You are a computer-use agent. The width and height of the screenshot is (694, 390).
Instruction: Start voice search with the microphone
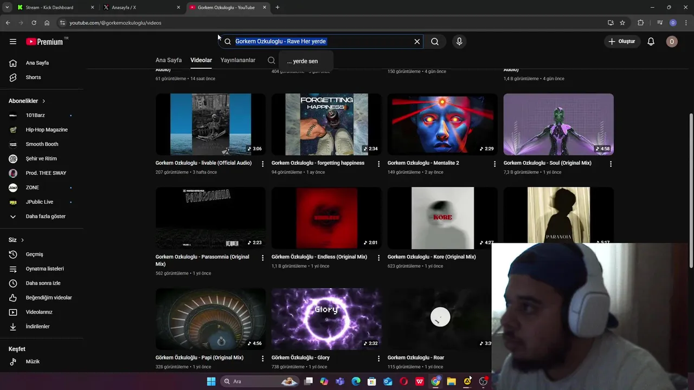click(459, 42)
